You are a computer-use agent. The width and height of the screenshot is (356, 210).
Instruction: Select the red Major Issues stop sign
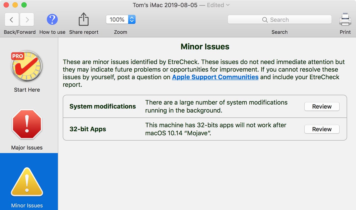coord(27,125)
